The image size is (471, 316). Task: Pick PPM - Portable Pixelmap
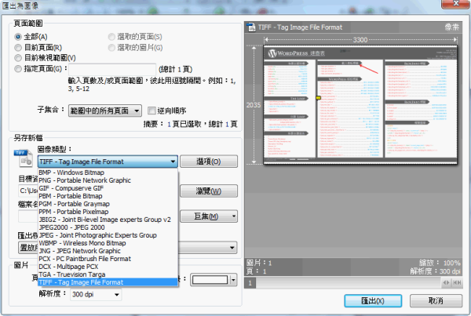pyautogui.click(x=108, y=212)
